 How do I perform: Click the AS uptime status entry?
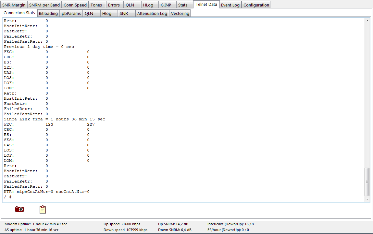(x=31, y=230)
